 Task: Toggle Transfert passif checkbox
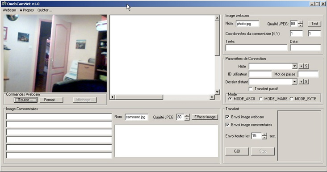pos(251,89)
